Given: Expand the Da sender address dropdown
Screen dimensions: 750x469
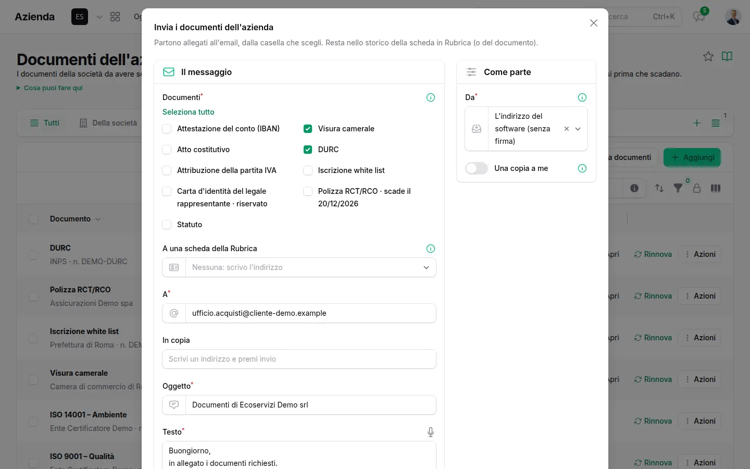Looking at the screenshot, I should click(x=578, y=129).
